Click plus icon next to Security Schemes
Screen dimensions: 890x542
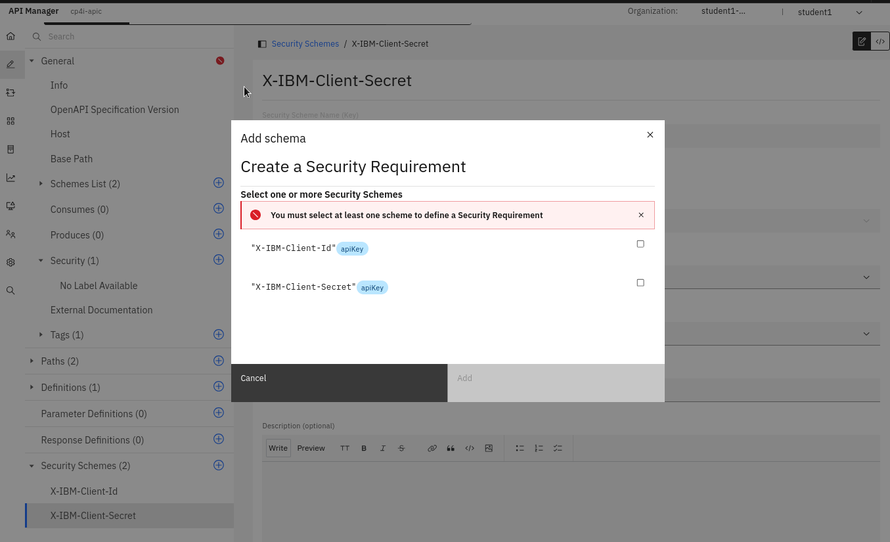pyautogui.click(x=219, y=465)
